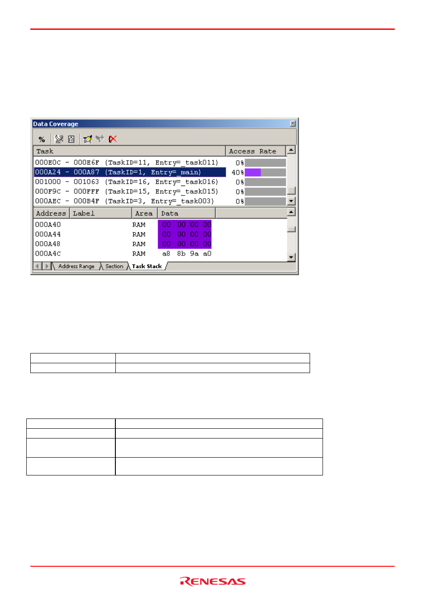Select task row TaskID=1 Entry=_main
Viewport: 425px width, 601px height.
[x=130, y=172]
